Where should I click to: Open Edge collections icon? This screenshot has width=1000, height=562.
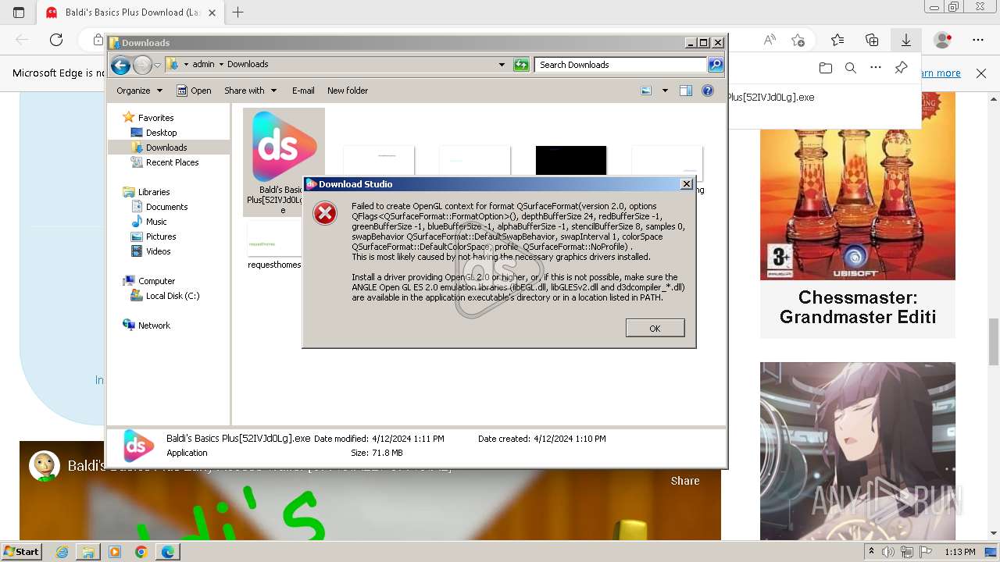(x=872, y=40)
